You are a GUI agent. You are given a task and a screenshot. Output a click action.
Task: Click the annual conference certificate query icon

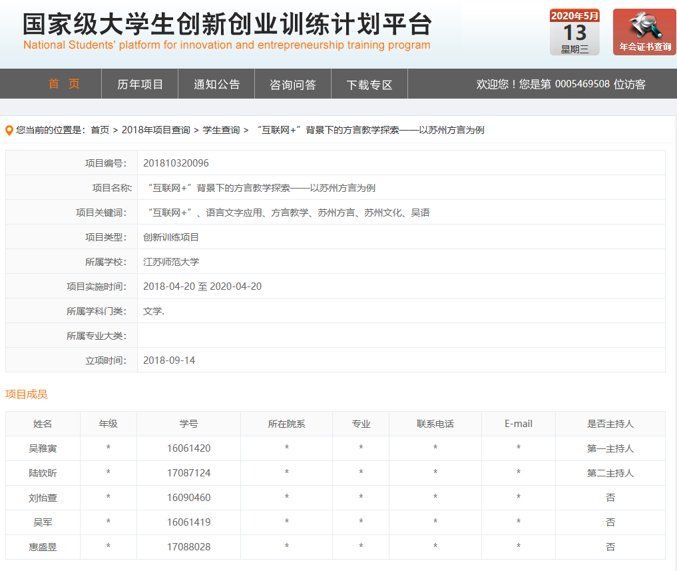coord(644,31)
